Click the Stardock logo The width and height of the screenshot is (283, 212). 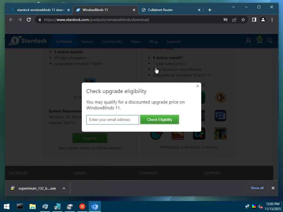28,41
